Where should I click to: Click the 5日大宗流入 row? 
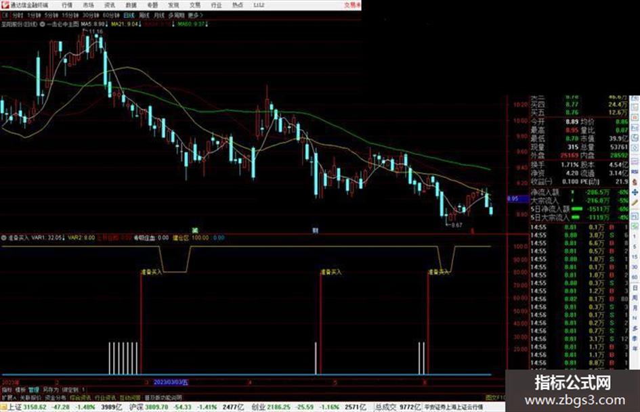(579, 217)
